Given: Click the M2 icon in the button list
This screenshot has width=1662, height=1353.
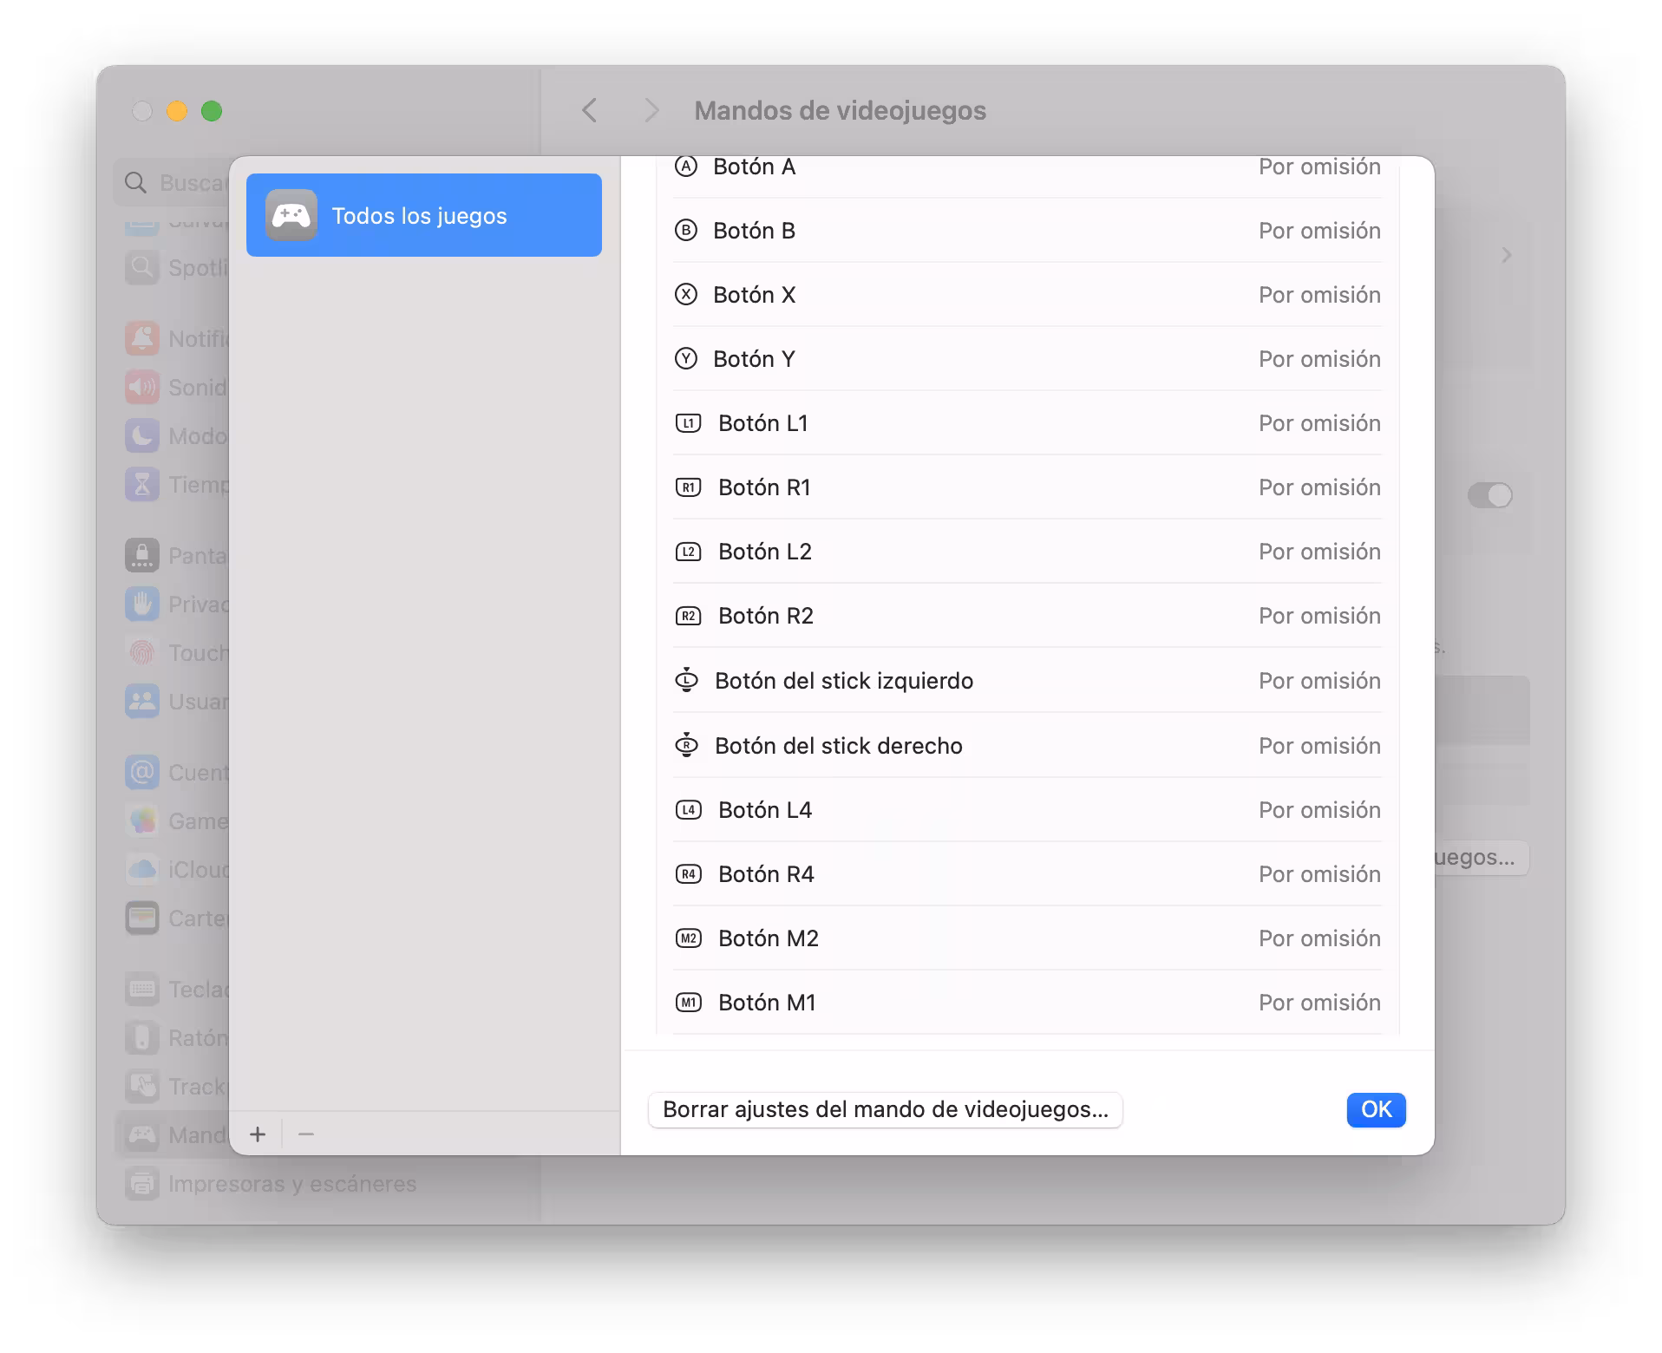Looking at the screenshot, I should pos(688,938).
